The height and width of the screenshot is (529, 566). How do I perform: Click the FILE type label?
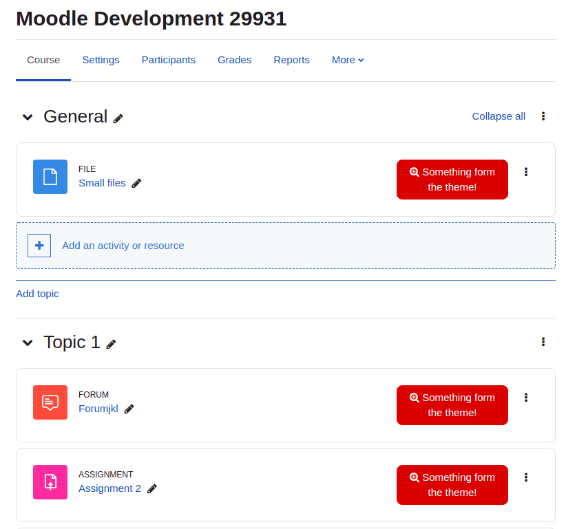(x=87, y=169)
